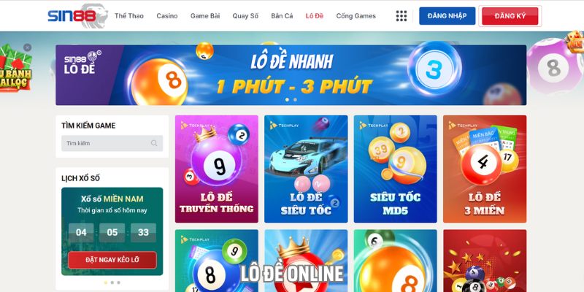Open the Mini game floating icon

coord(575,42)
